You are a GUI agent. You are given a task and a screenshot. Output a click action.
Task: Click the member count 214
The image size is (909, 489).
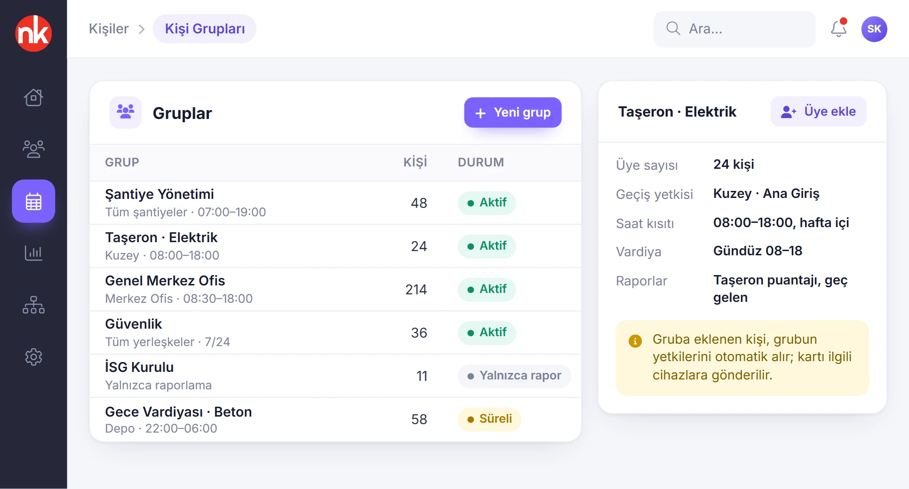pos(416,290)
